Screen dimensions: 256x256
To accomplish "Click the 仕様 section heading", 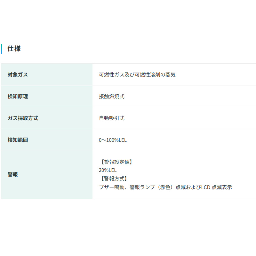I will tap(14, 49).
